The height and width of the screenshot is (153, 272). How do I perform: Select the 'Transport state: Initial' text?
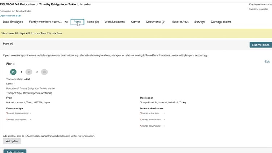18,79
